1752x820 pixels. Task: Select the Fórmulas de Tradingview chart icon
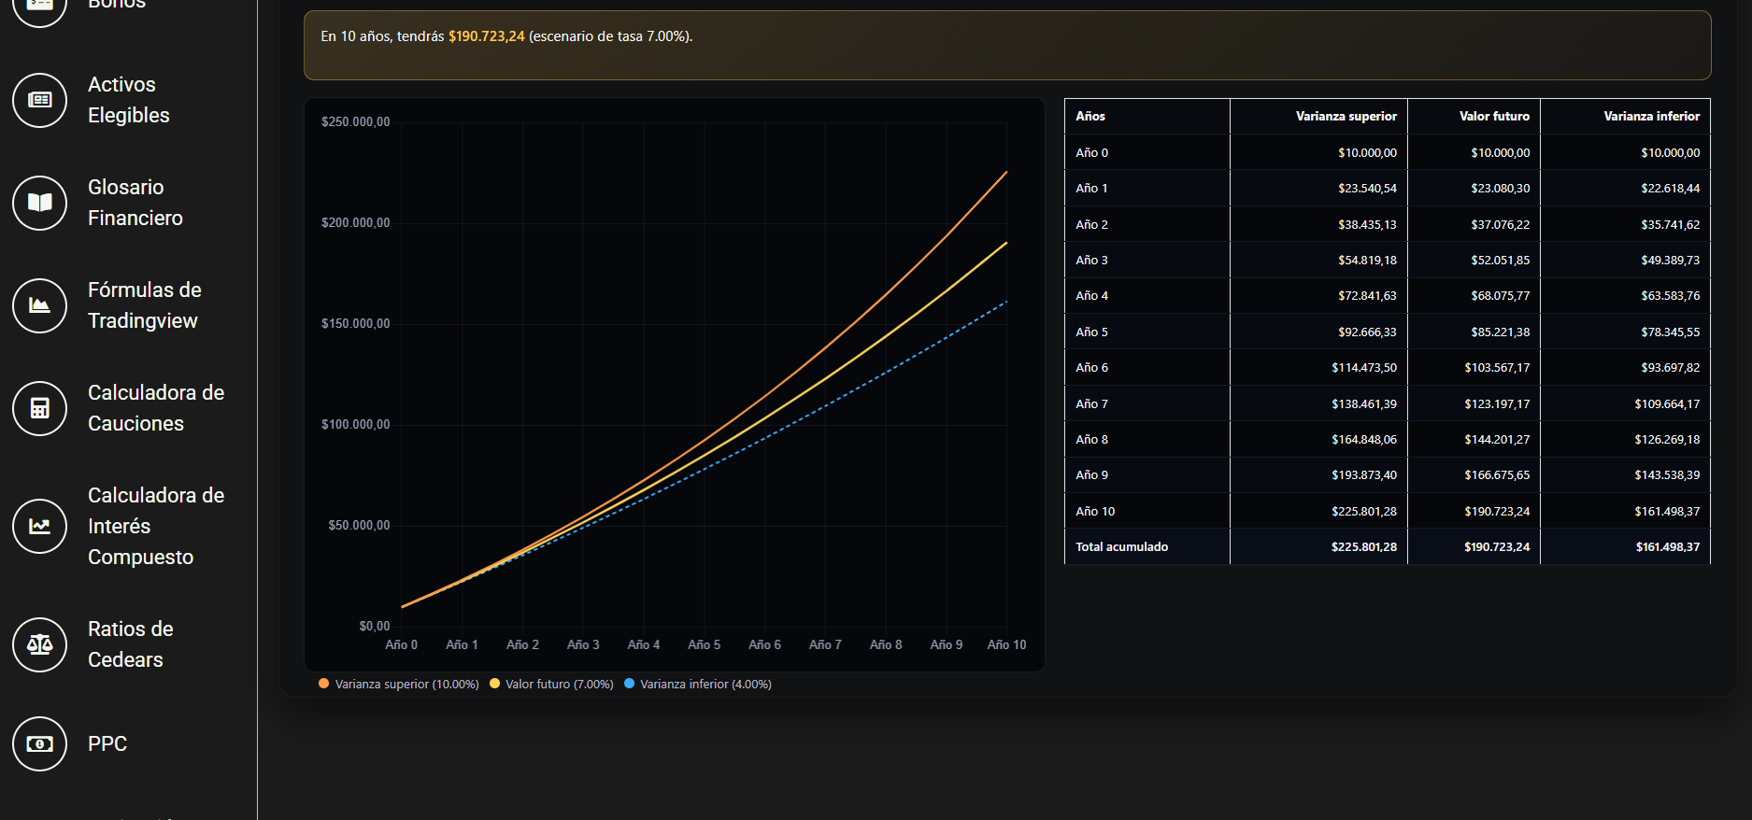[39, 305]
